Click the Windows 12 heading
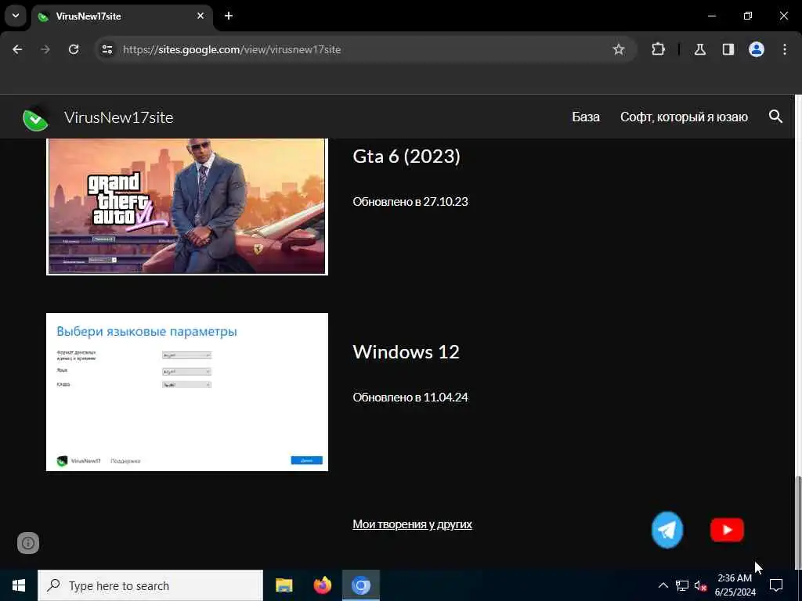The image size is (802, 601). click(x=406, y=351)
